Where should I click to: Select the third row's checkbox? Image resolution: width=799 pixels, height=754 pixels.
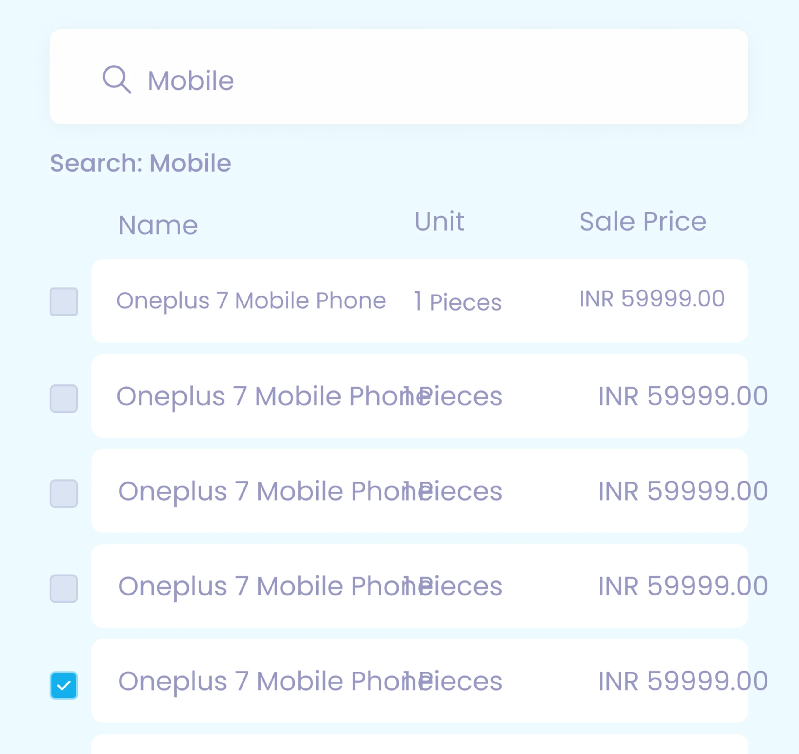point(64,493)
